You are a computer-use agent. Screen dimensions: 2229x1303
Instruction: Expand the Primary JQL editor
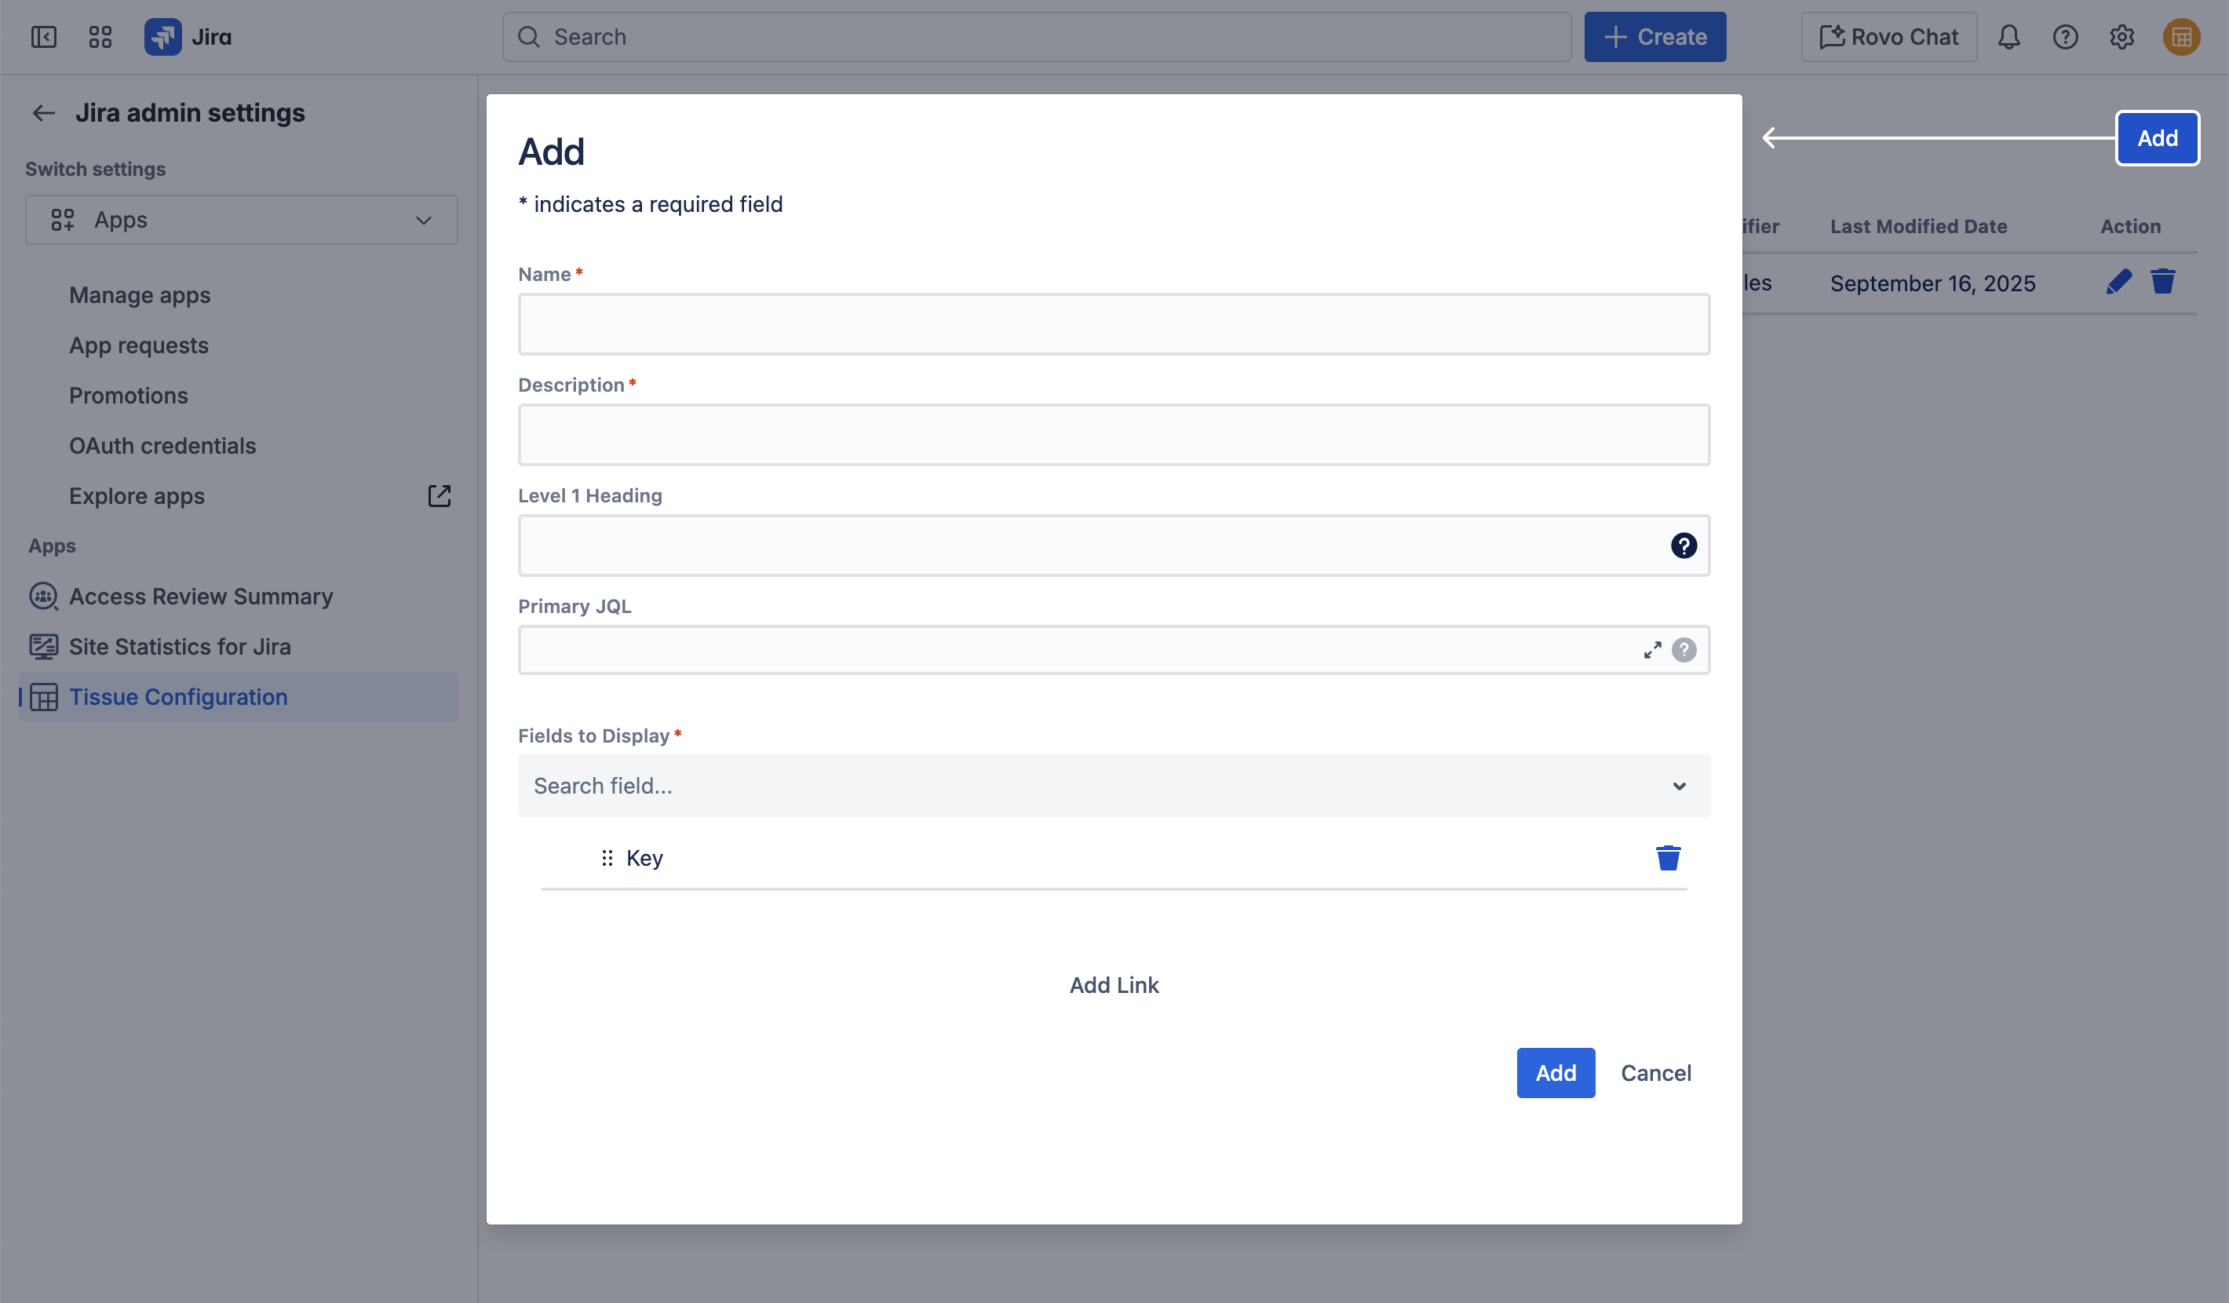[1651, 650]
